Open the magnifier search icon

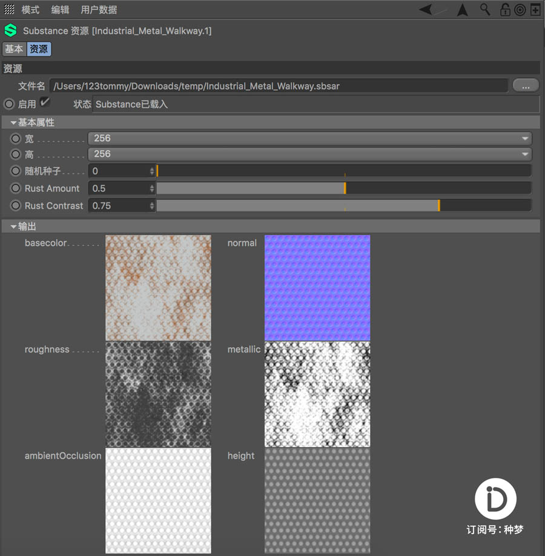coord(485,10)
